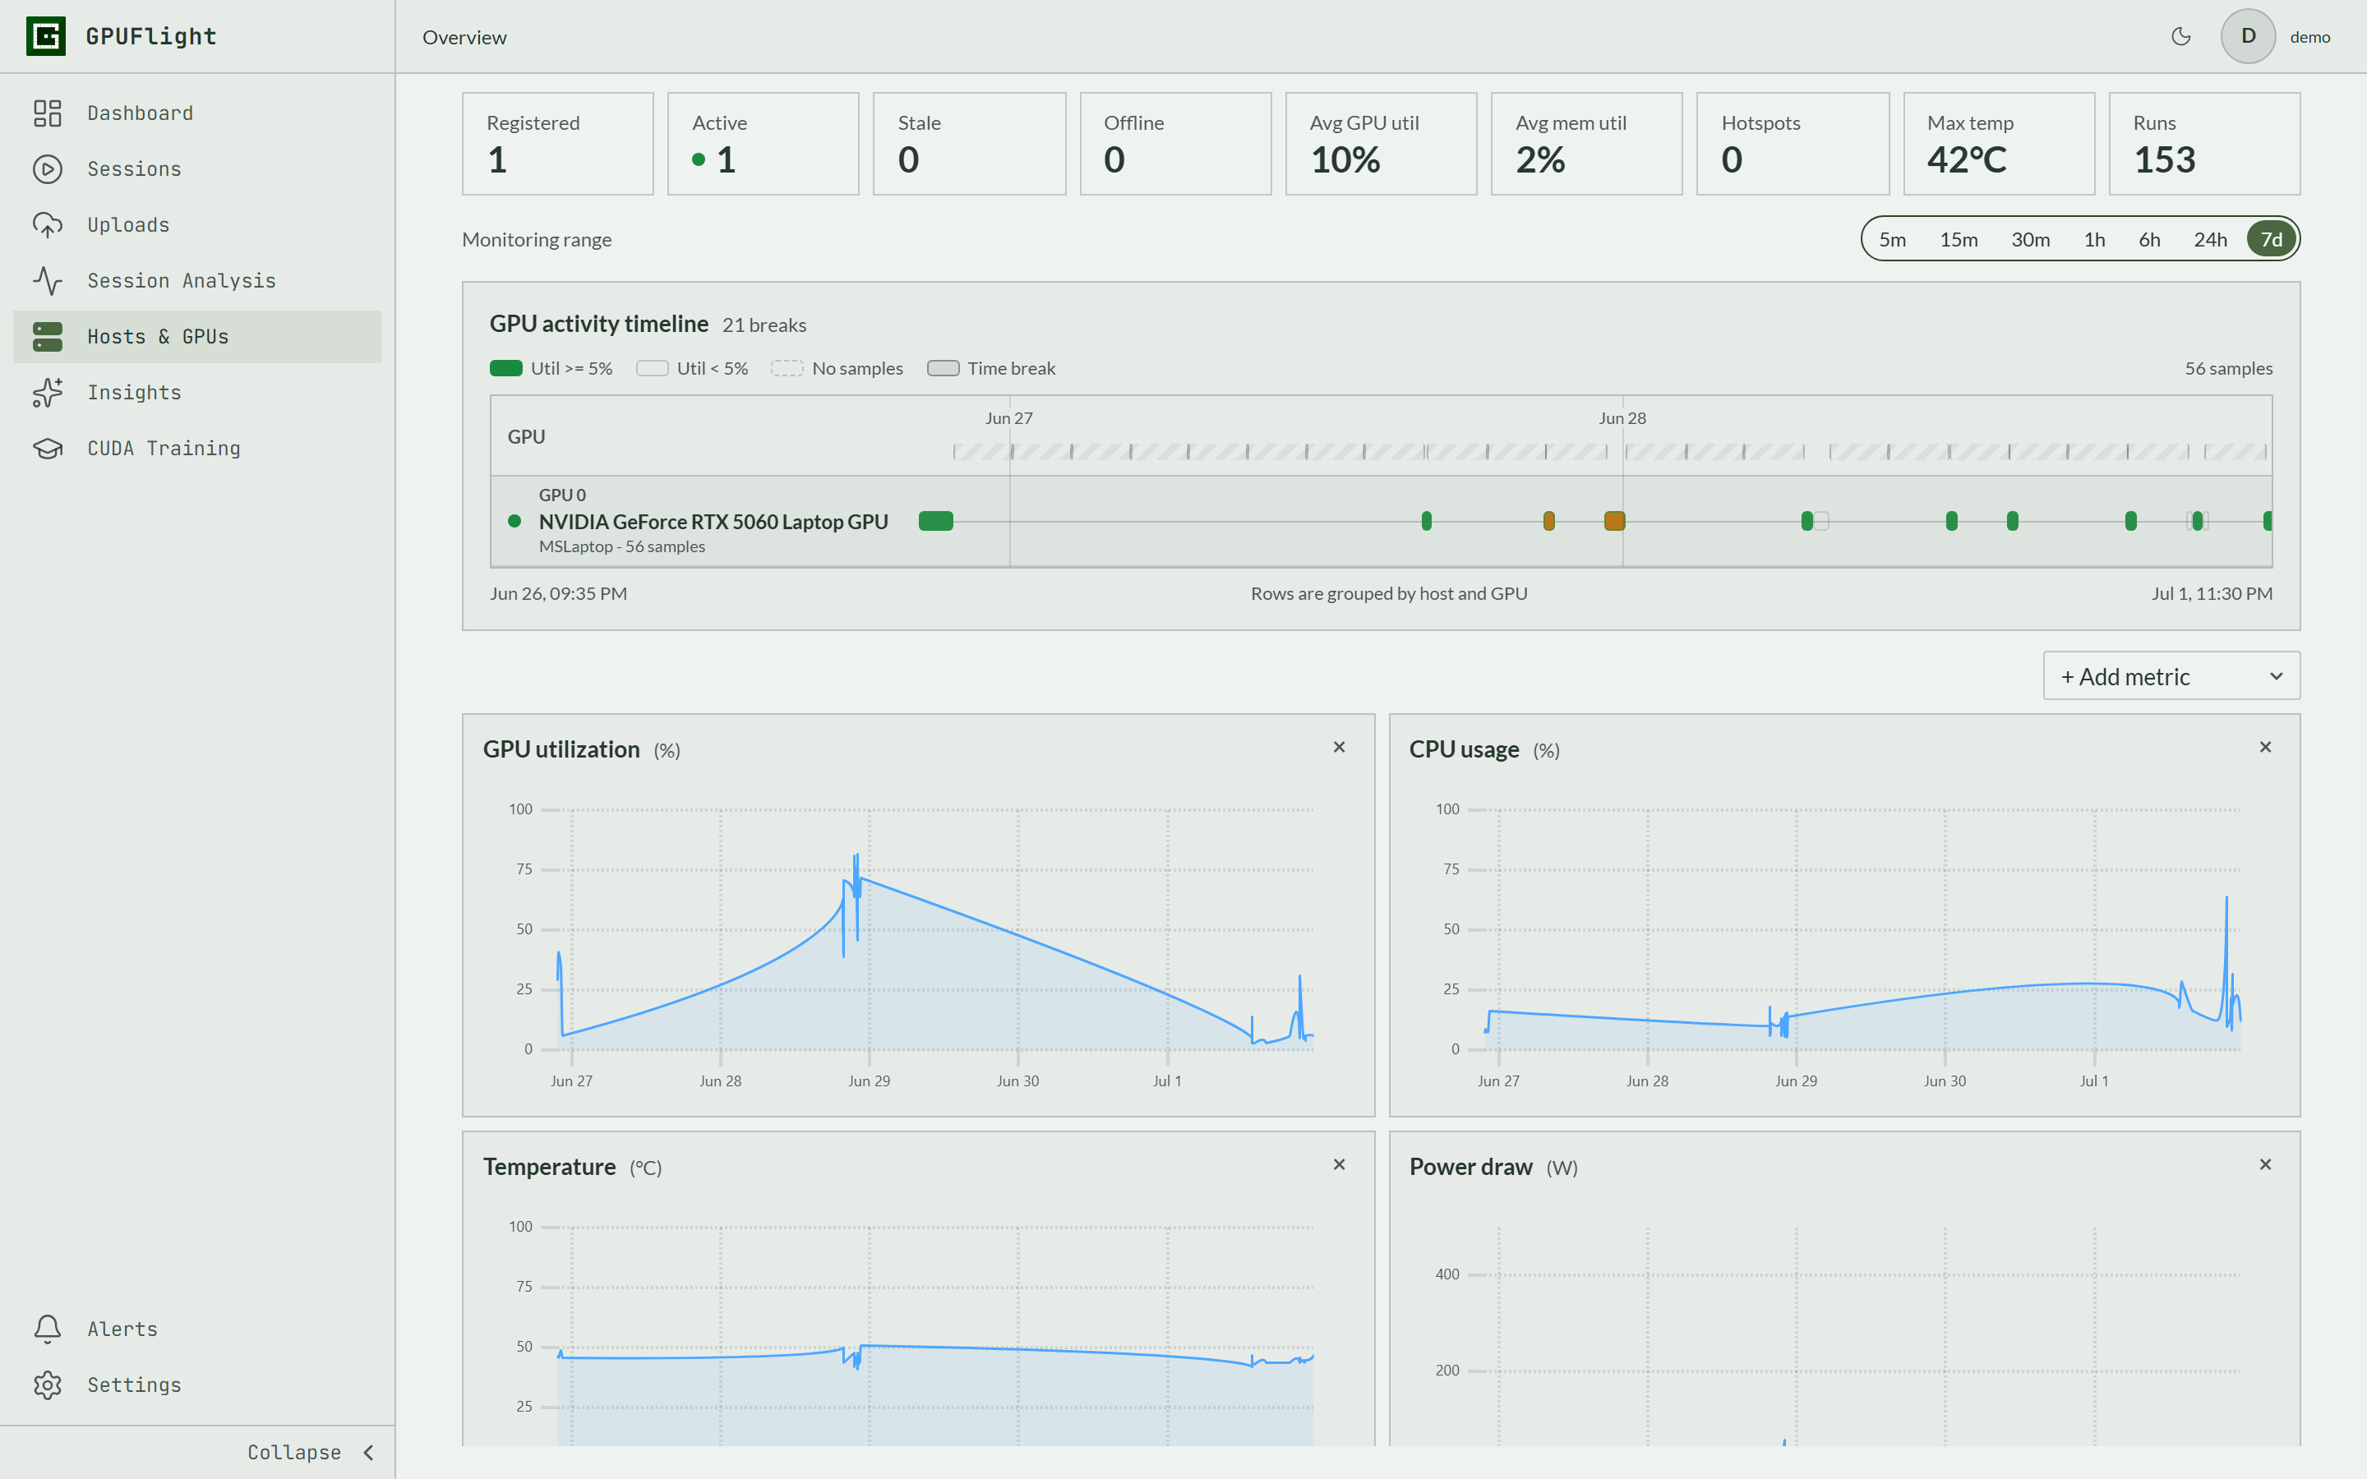Viewport: 2367px width, 1479px height.
Task: Click the Time break legend swatch
Action: pos(943,369)
